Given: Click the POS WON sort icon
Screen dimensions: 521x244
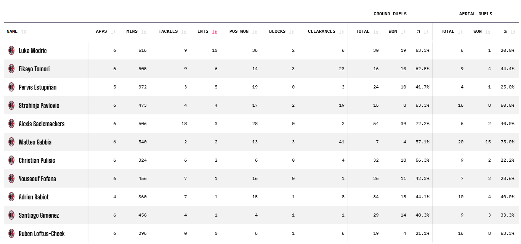Looking at the screenshot, I should [x=254, y=32].
